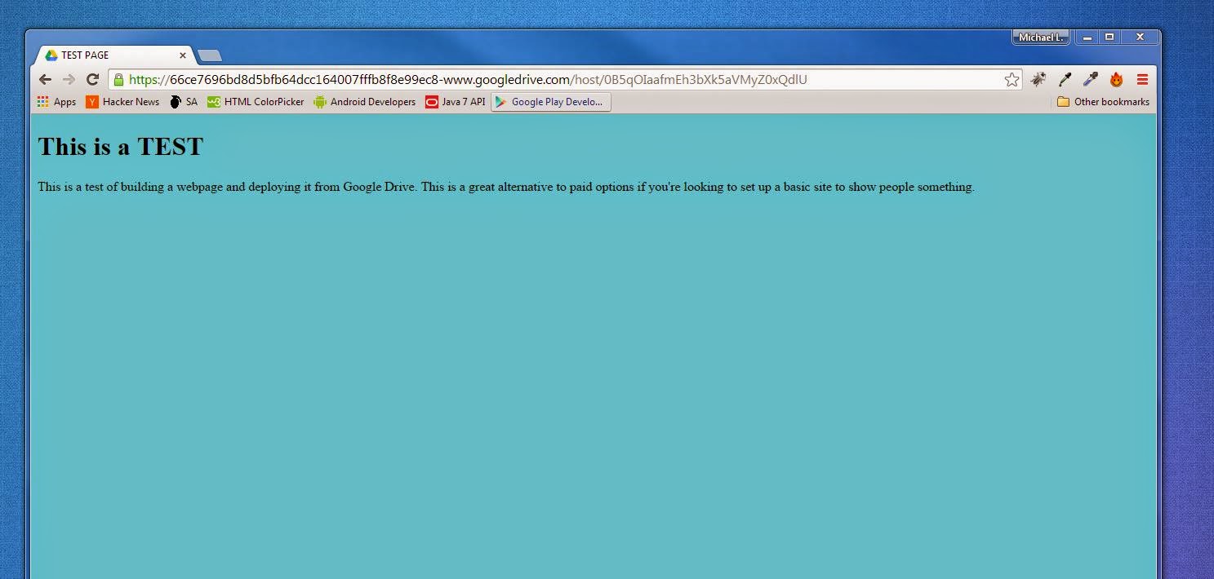The height and width of the screenshot is (579, 1214).
Task: Click inside the address bar URL
Action: point(490,79)
